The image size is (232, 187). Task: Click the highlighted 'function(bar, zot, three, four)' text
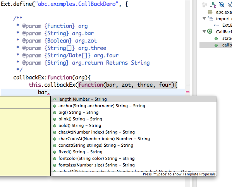128,85
